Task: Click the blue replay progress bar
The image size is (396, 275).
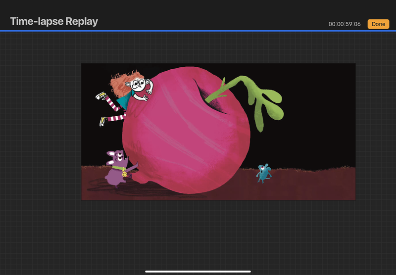Action: click(198, 31)
